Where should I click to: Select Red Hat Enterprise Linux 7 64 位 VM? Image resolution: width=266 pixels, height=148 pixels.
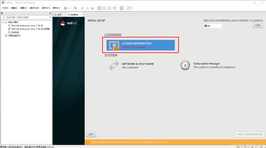(27, 26)
